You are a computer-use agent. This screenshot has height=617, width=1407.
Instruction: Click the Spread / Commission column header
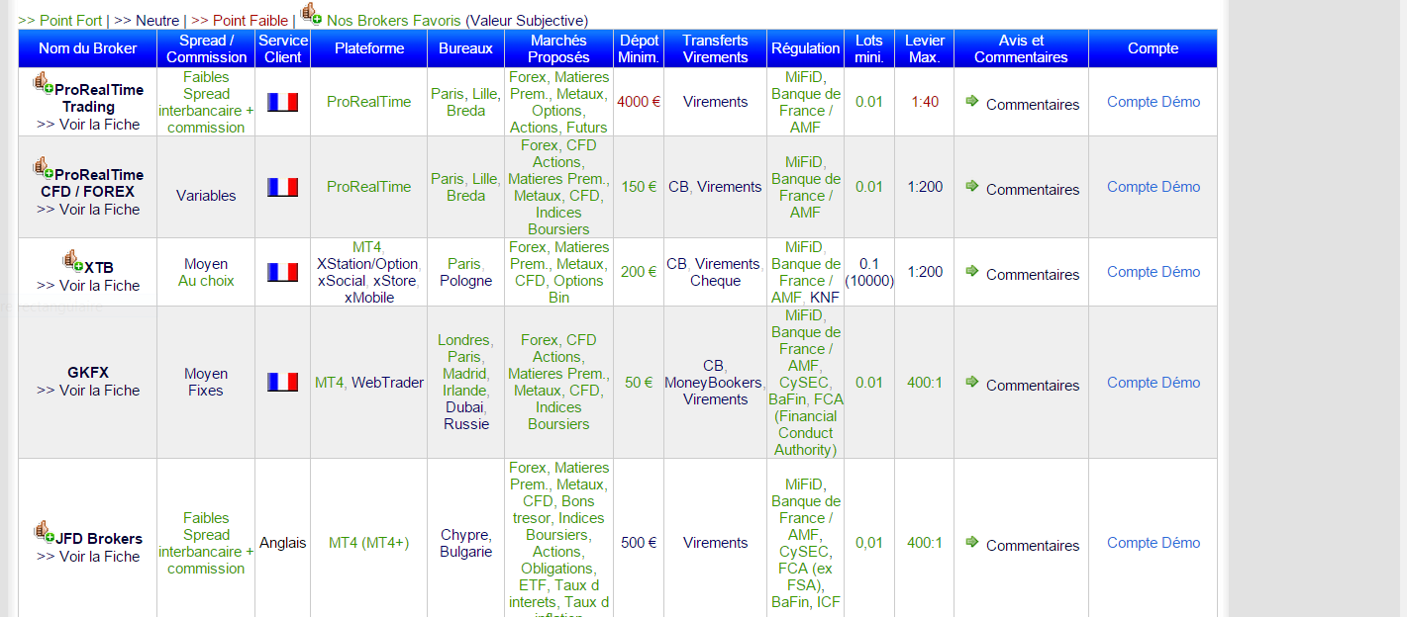207,48
